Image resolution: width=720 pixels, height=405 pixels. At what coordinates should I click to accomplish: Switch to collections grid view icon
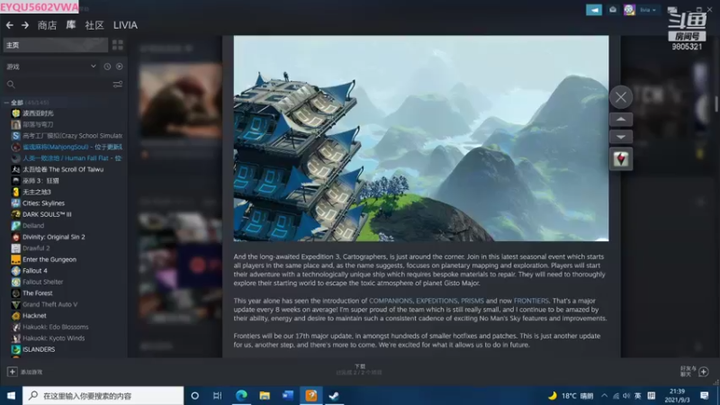[x=118, y=45]
